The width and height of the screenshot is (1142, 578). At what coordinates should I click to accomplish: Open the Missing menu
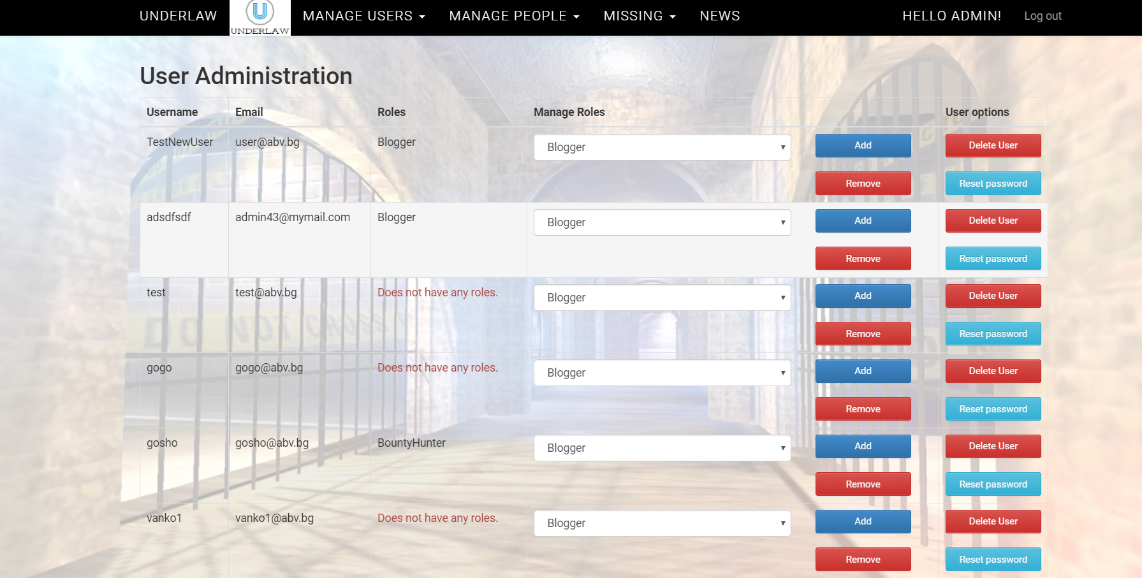(x=640, y=16)
